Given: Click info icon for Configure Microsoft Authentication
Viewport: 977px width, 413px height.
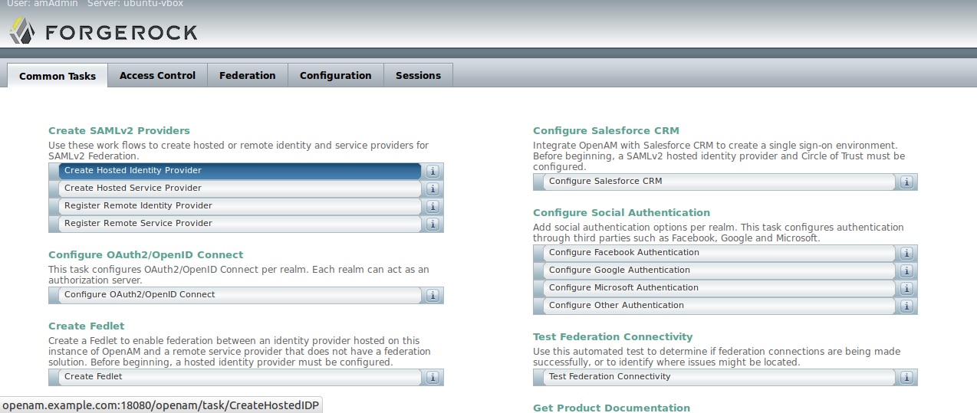Looking at the screenshot, I should (906, 288).
